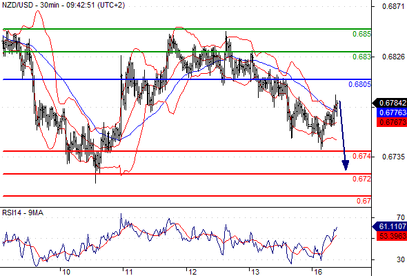The image size is (407, 276).
Task: Click the 0.674 support level label
Action: 361,156
